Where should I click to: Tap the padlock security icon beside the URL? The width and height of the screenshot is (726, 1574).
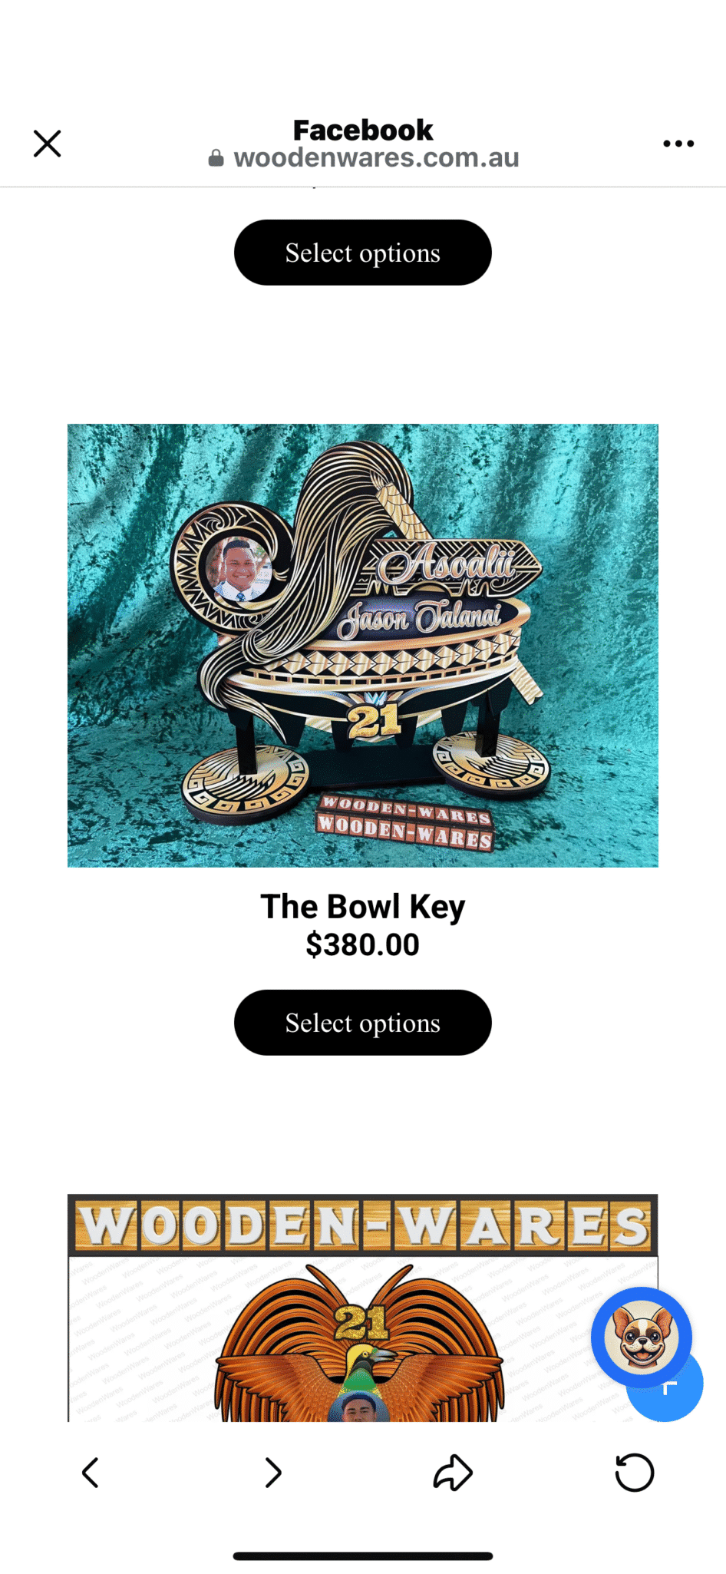click(x=216, y=158)
